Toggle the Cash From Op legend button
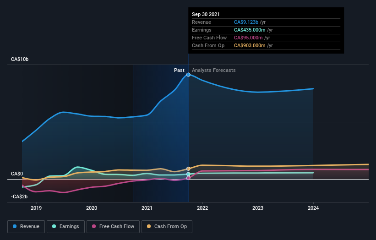The height and width of the screenshot is (240, 376). point(167,227)
